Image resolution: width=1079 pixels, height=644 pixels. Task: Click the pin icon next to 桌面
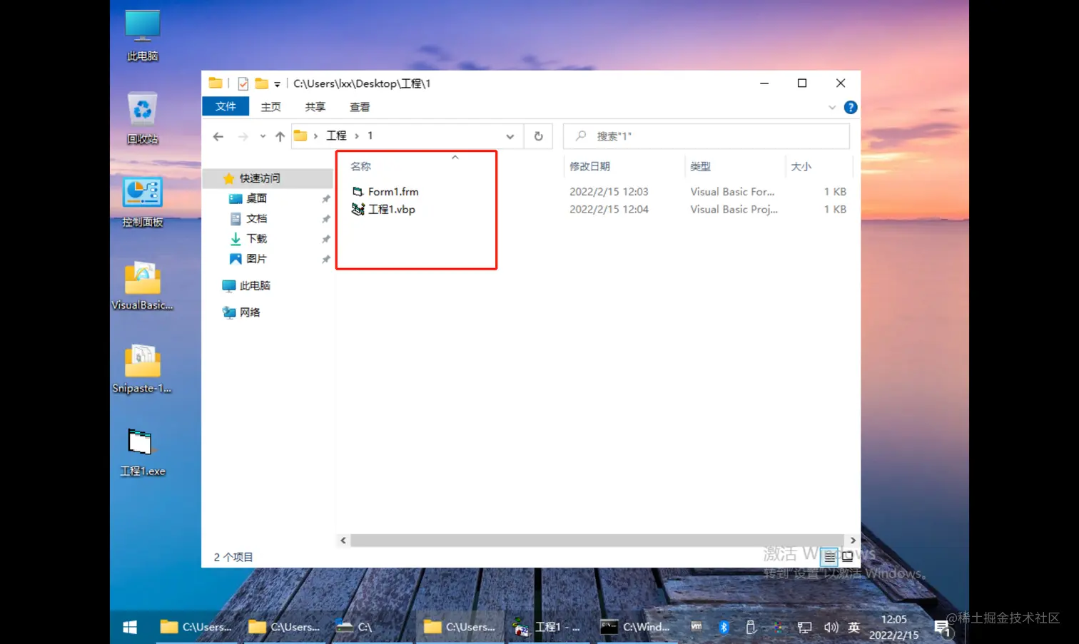[x=325, y=199]
